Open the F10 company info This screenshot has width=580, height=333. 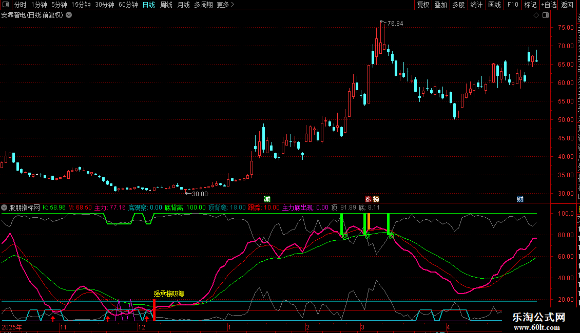513,5
